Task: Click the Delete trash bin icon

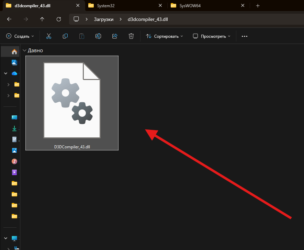Action: [x=131, y=36]
